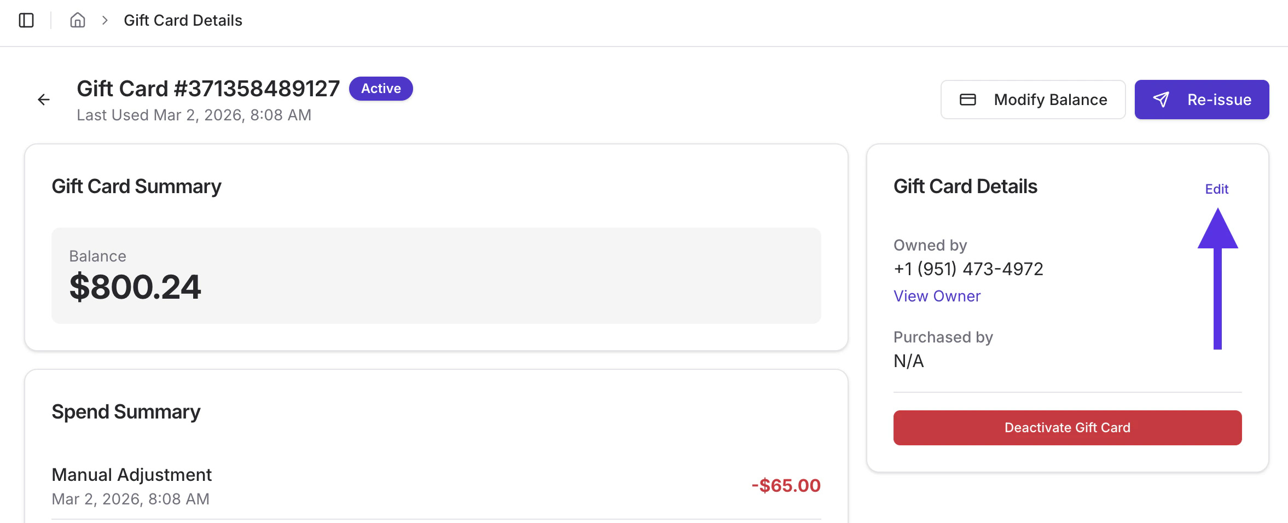Viewport: 1288px width, 523px height.
Task: Select the Gift Card Details breadcrumb text
Action: point(183,20)
